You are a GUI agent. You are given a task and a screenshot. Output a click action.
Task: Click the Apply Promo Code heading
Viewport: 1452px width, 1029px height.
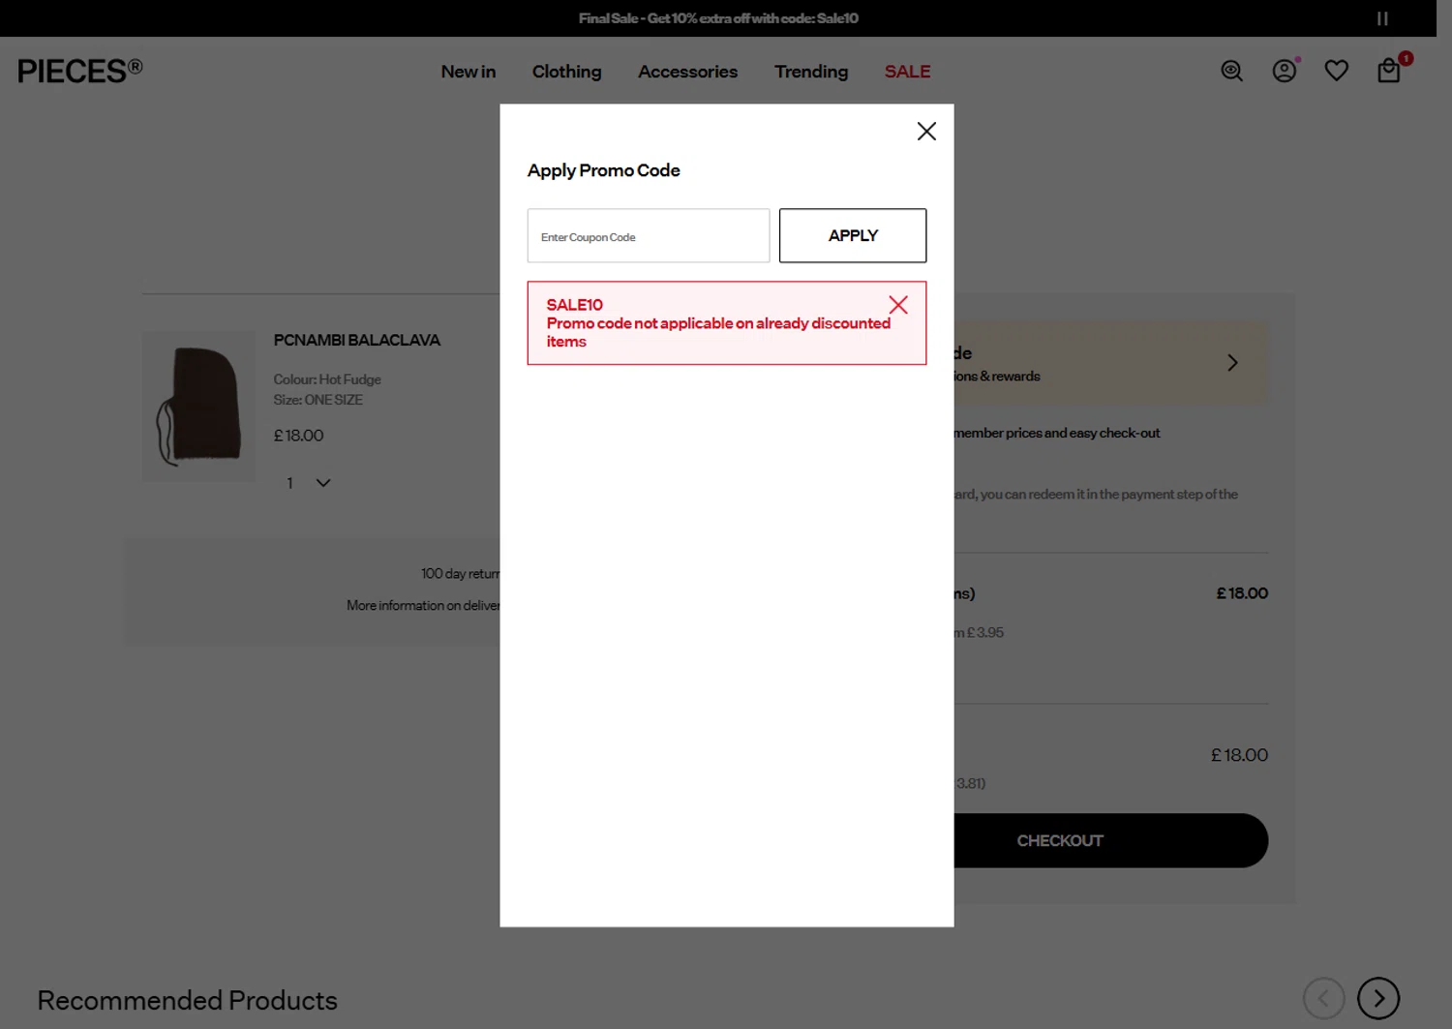coord(603,170)
